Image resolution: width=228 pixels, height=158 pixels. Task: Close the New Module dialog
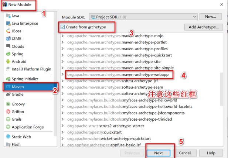pos(222,4)
